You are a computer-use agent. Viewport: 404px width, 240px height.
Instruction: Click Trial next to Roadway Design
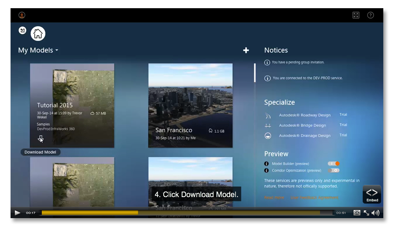[x=343, y=114]
